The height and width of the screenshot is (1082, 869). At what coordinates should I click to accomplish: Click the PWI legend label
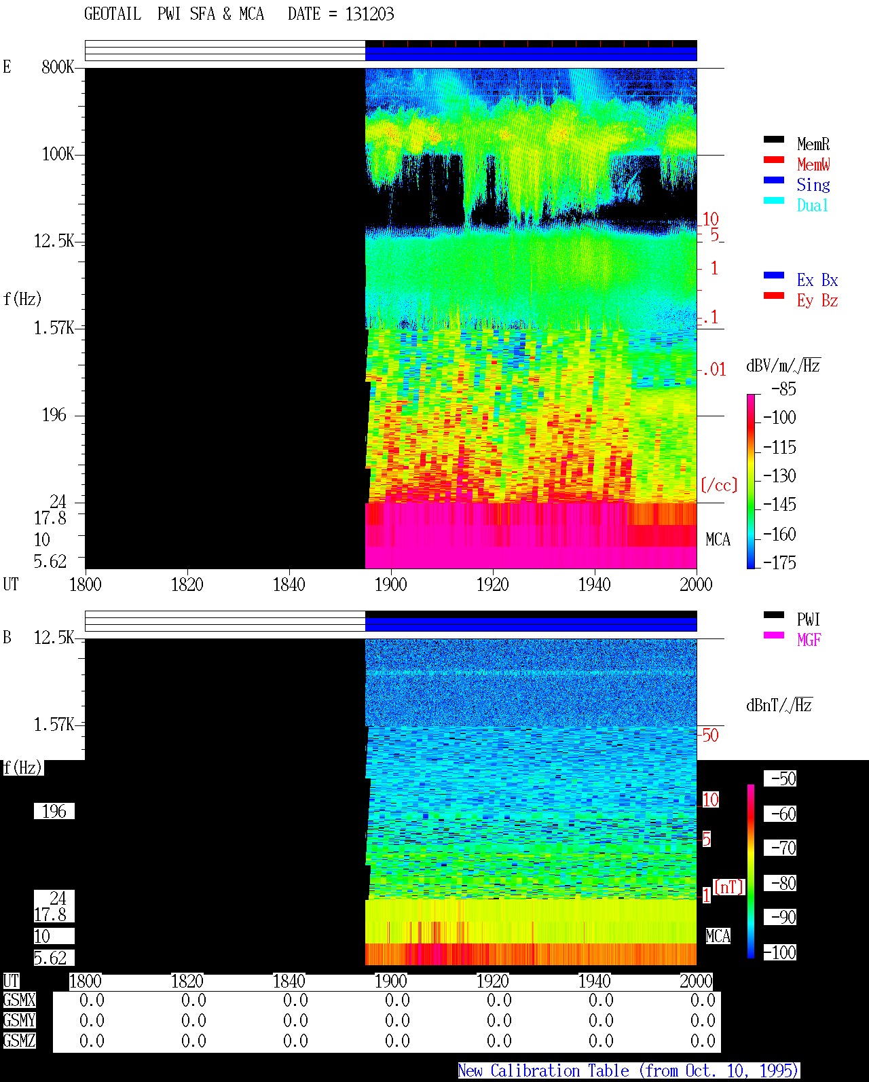809,619
